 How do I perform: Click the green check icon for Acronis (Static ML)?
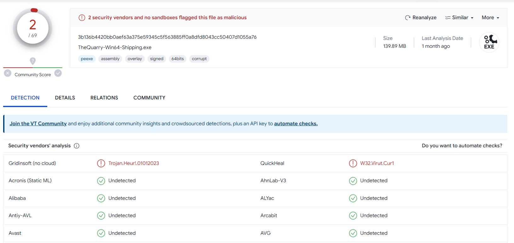tap(101, 181)
